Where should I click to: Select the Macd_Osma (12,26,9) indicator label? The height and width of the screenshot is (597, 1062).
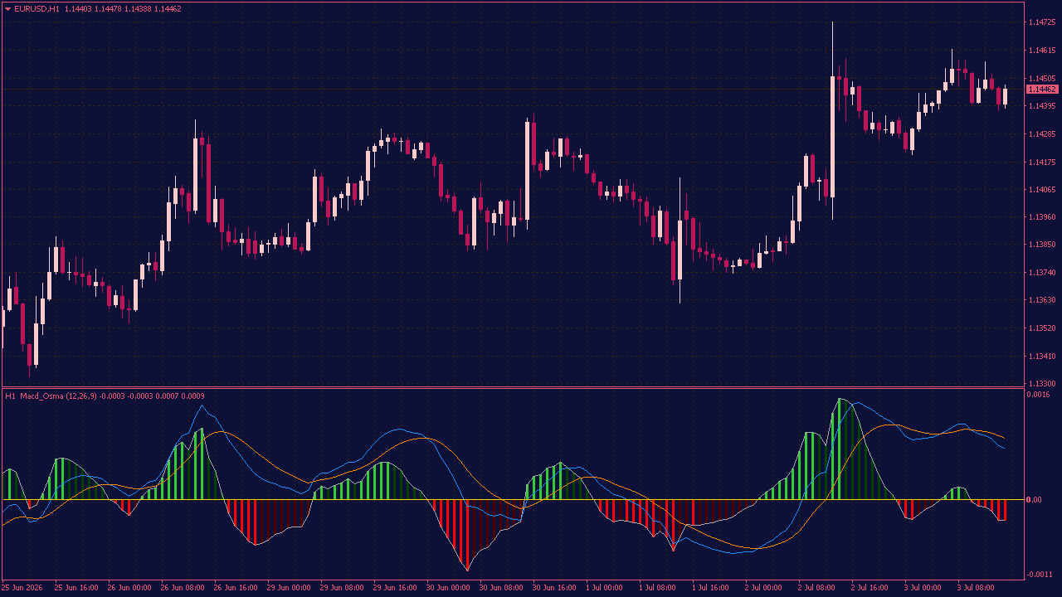(58, 396)
